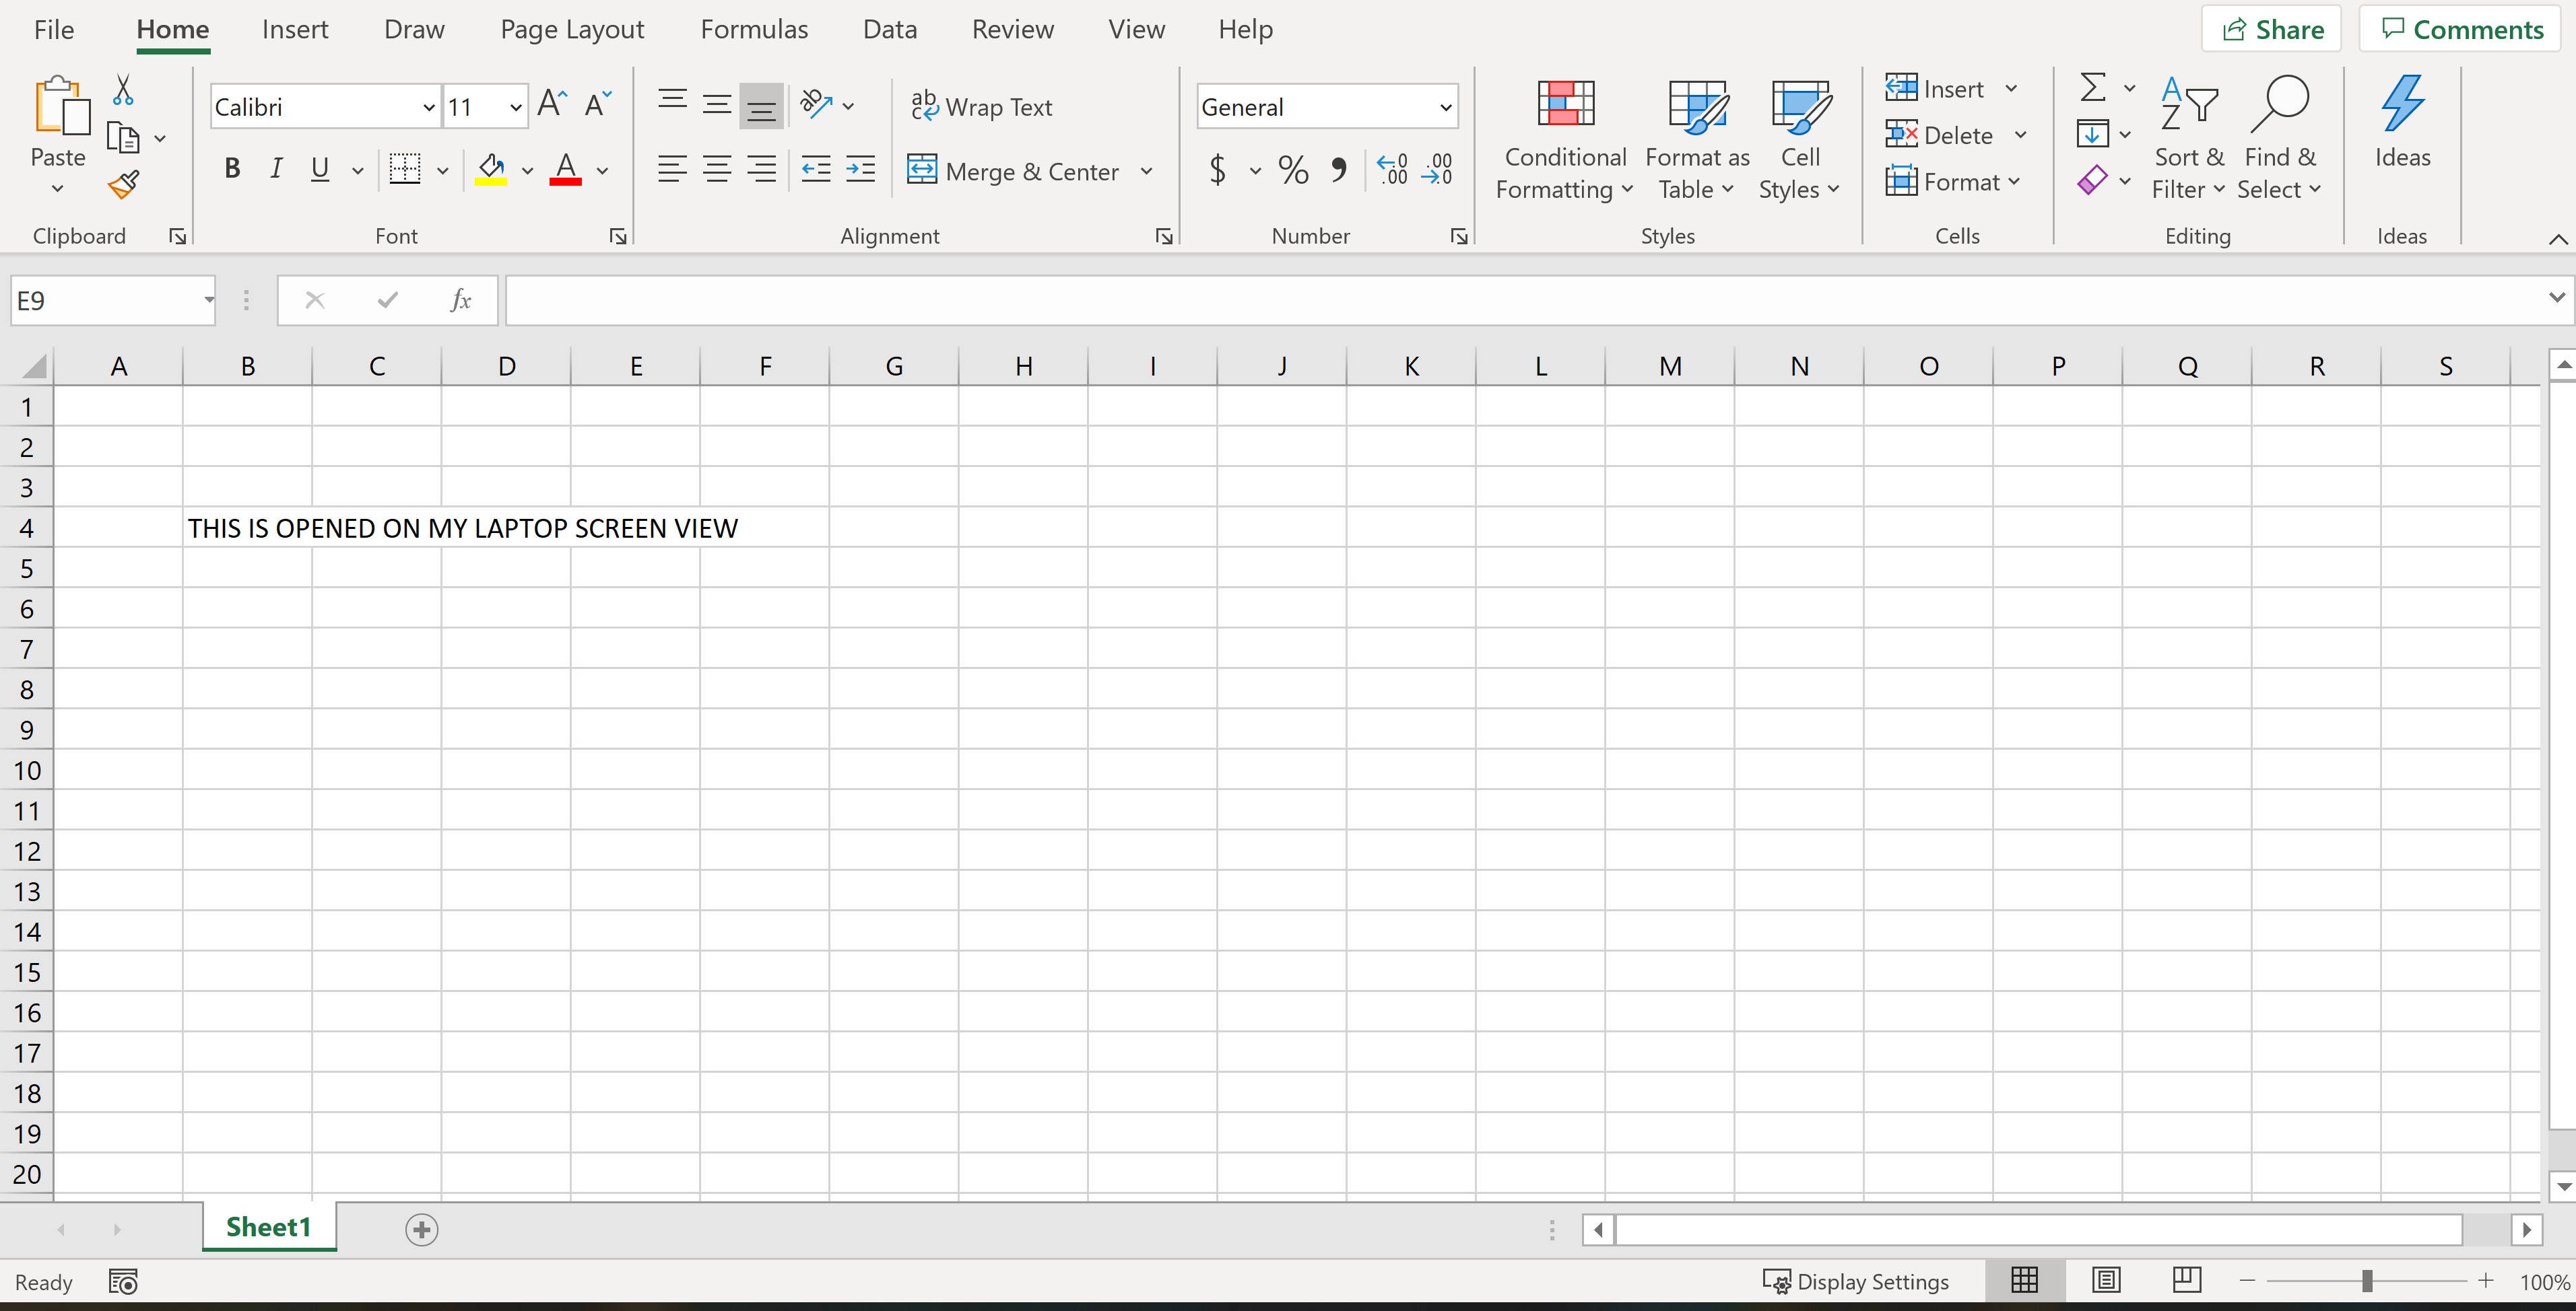Click the AutoSum sigma icon

[x=2092, y=88]
